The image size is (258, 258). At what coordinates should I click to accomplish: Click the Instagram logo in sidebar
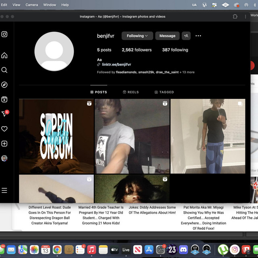(x=4, y=34)
